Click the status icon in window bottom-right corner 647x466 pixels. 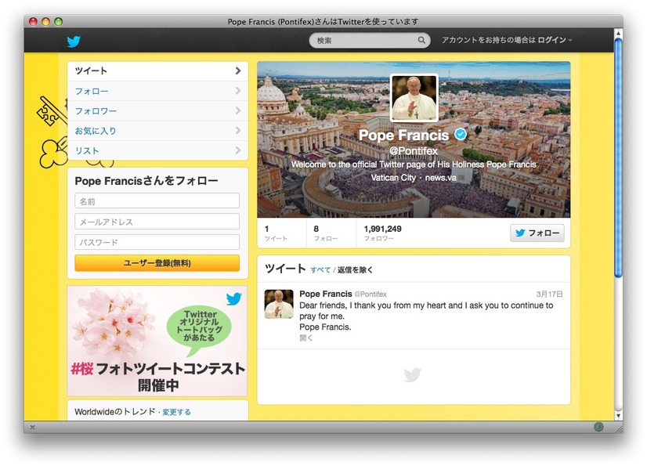point(598,427)
